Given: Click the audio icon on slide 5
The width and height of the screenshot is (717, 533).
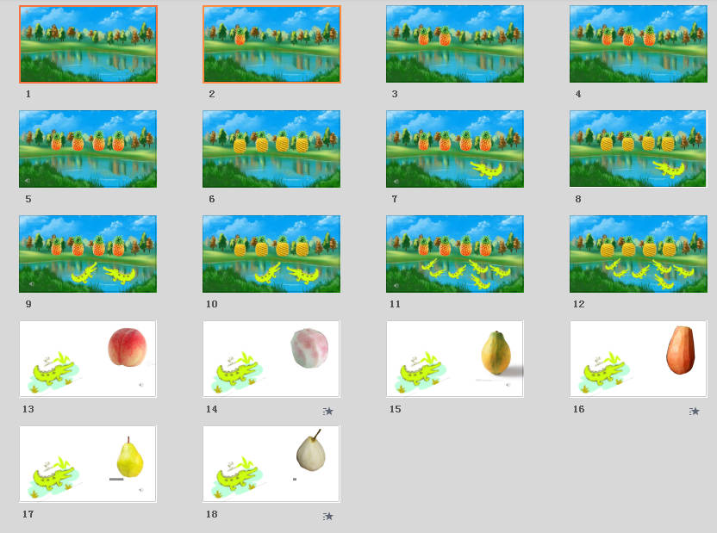Looking at the screenshot, I should (x=27, y=180).
